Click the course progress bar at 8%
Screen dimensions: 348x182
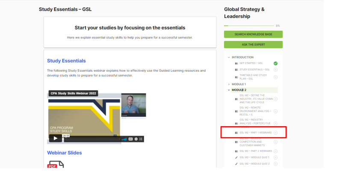click(249, 26)
